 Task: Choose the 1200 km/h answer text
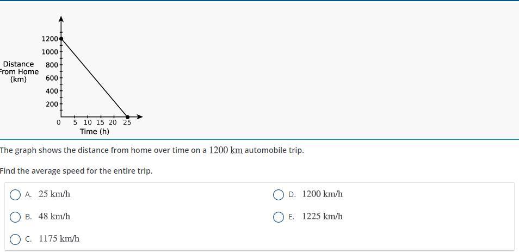(x=323, y=194)
